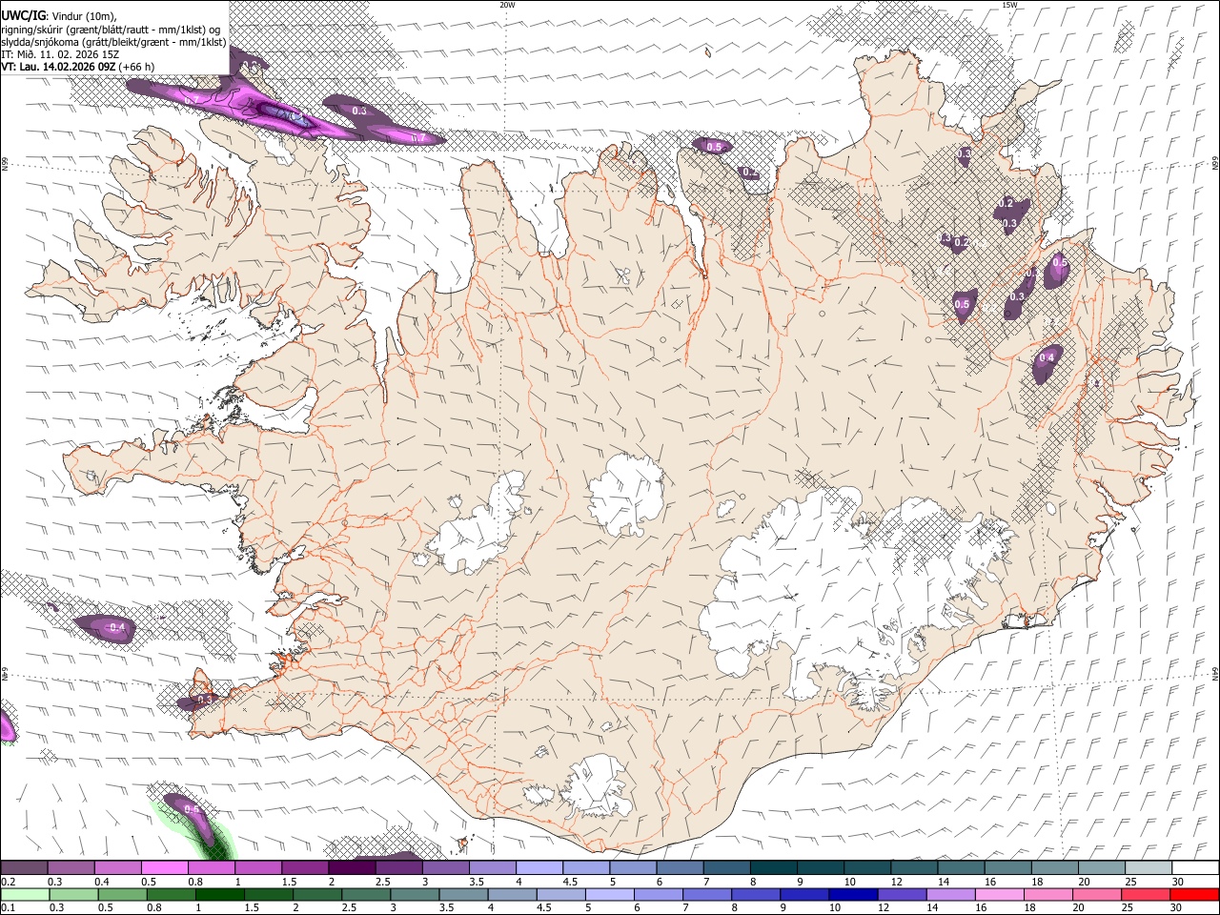The height and width of the screenshot is (915, 1220).
Task: Click the '30' label on the rain legend row
Action: click(1177, 908)
